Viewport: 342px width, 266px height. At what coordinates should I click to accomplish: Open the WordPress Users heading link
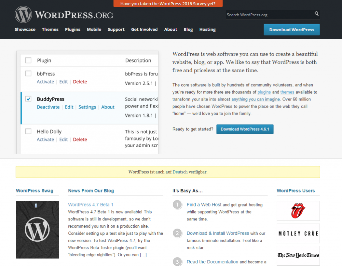click(x=296, y=191)
